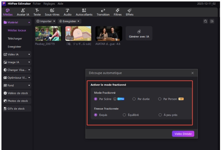Viewport: 222px width, 150px height.
Task: Expand the Vidéo IA section
Action: (17, 54)
